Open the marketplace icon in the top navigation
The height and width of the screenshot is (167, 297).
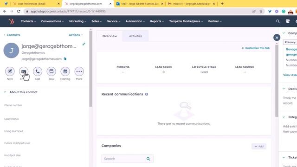(288, 21)
